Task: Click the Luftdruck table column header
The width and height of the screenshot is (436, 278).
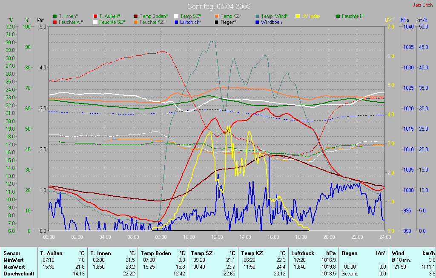Action: pyautogui.click(x=303, y=253)
